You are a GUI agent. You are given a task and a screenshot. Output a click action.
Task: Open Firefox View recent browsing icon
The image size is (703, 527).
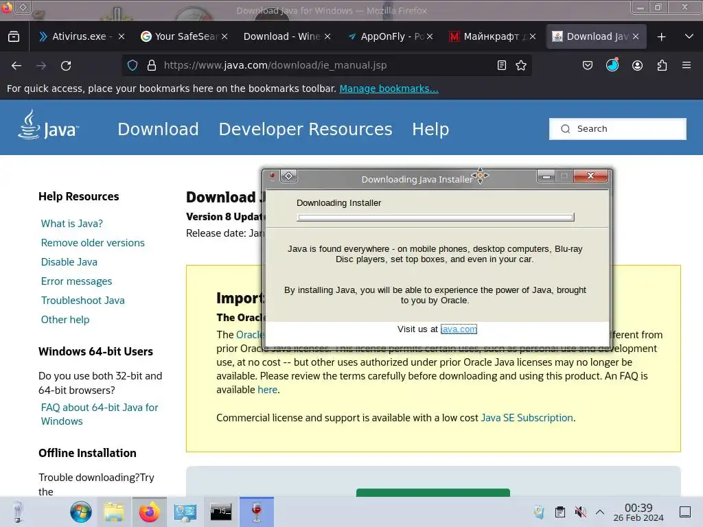(14, 36)
